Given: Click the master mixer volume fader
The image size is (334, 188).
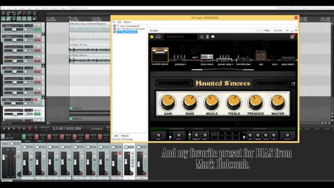Looking at the screenshot, I should click(x=4, y=157).
